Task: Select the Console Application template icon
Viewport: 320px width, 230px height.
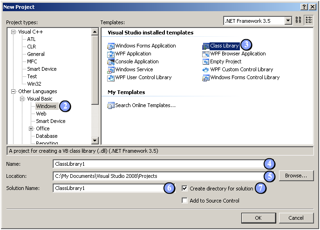Action: tap(111, 62)
